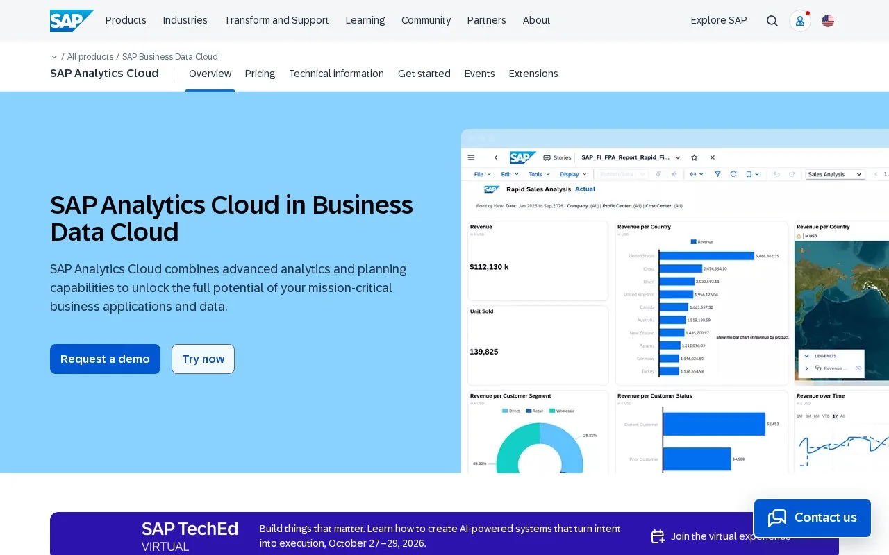Open the site search magnifier icon
889x555 pixels.
[x=772, y=21]
